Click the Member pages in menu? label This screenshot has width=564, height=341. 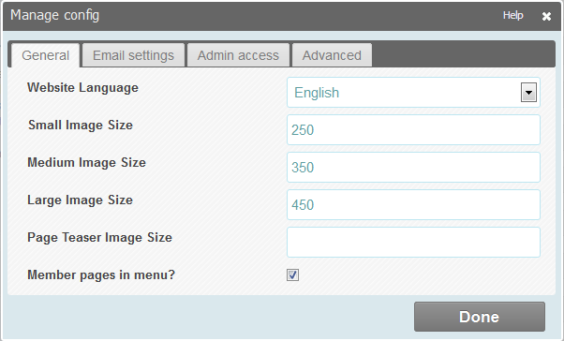click(x=101, y=274)
